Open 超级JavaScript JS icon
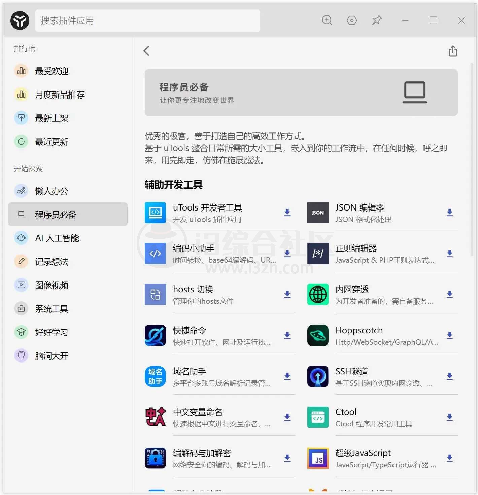478x495 pixels. [x=318, y=458]
